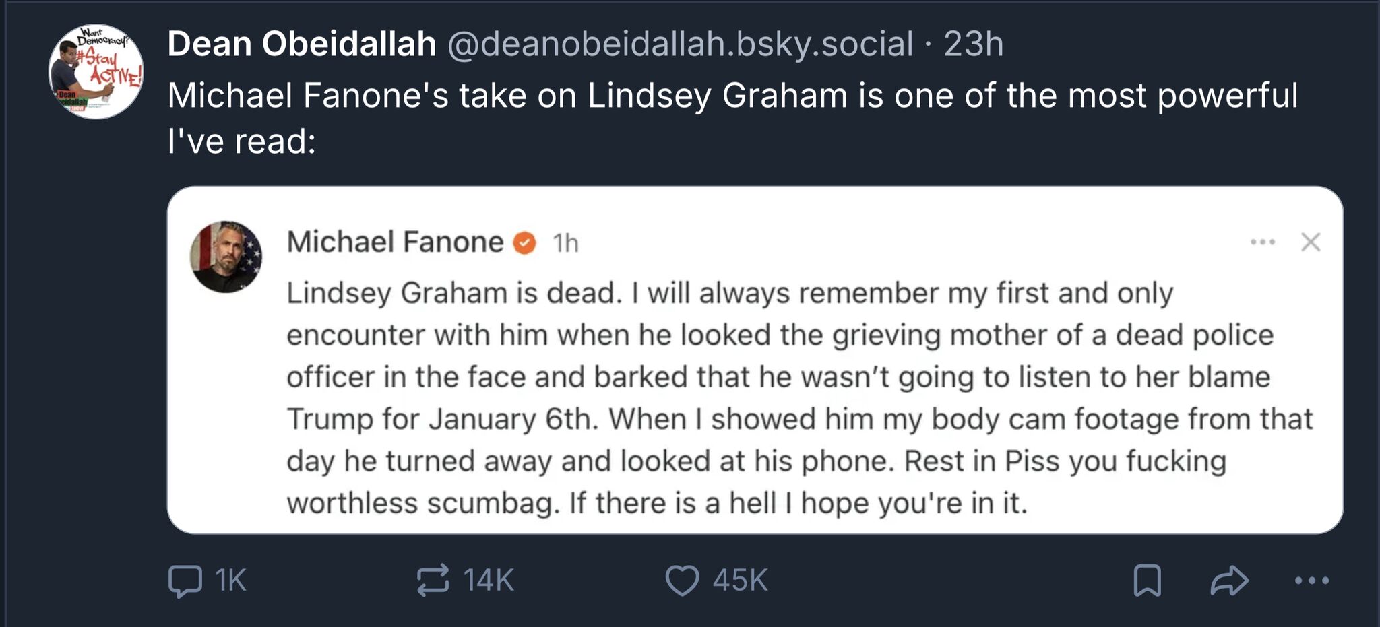This screenshot has width=1380, height=627.
Task: Click the 14K repost count
Action: point(489,581)
